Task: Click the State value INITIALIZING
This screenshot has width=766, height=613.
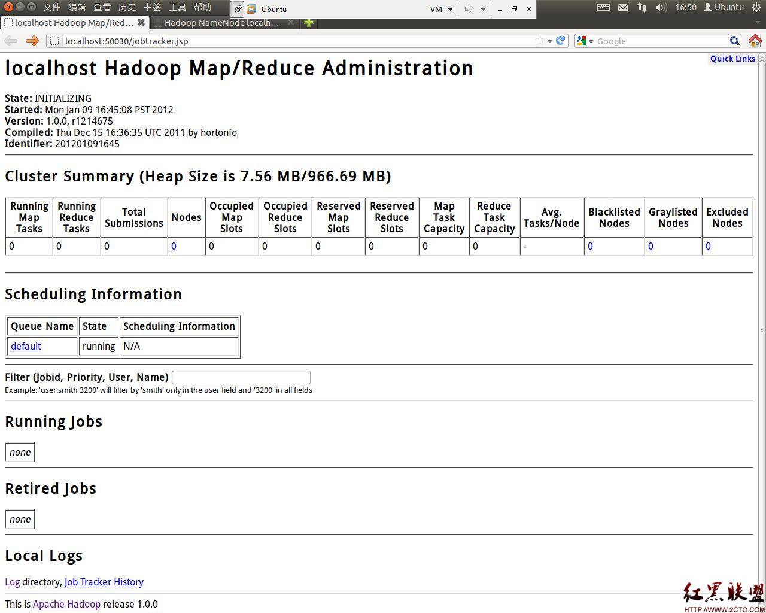Action: tap(63, 98)
